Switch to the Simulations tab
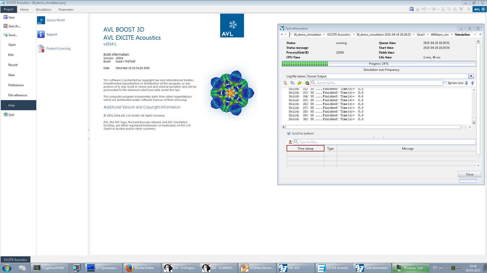The image size is (487, 273). pos(44,10)
